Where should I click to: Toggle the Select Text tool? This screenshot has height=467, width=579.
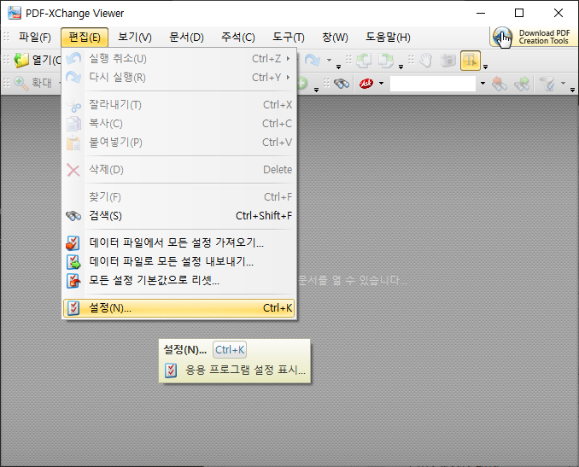[x=470, y=61]
